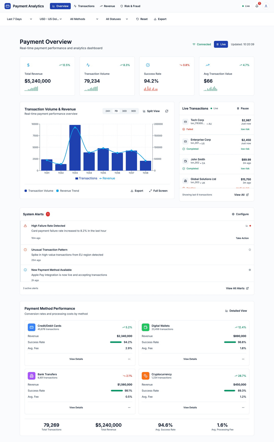274x442 pixels.
Task: Click the '3 active alerts' text
Action: (x=31, y=288)
